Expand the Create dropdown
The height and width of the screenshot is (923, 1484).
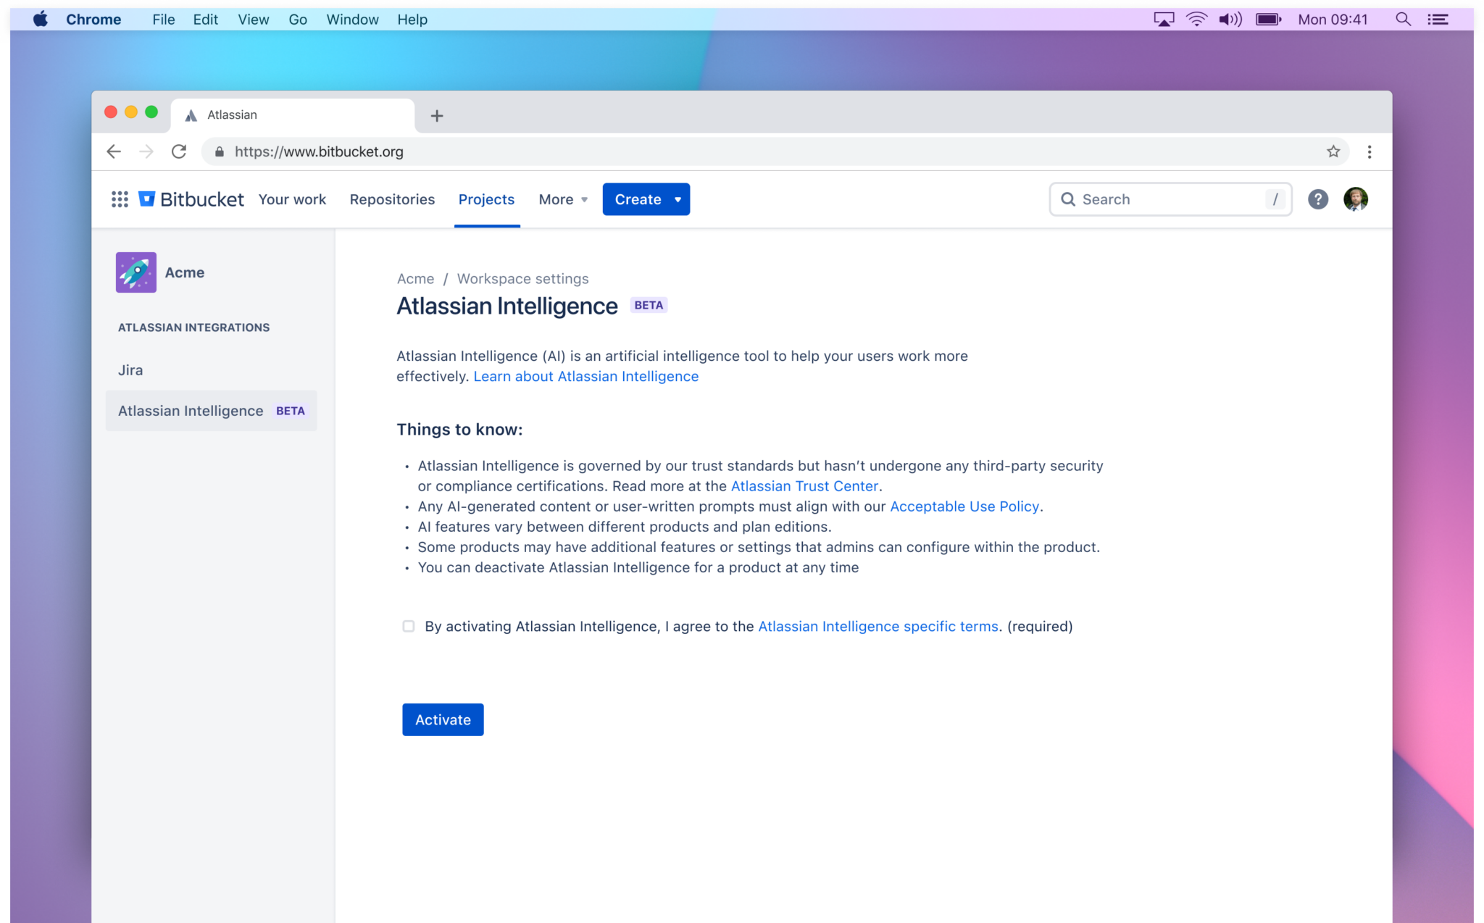pyautogui.click(x=645, y=199)
